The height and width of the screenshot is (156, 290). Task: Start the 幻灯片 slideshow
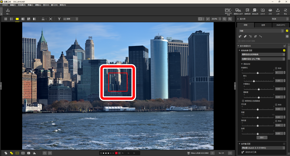[263, 11]
